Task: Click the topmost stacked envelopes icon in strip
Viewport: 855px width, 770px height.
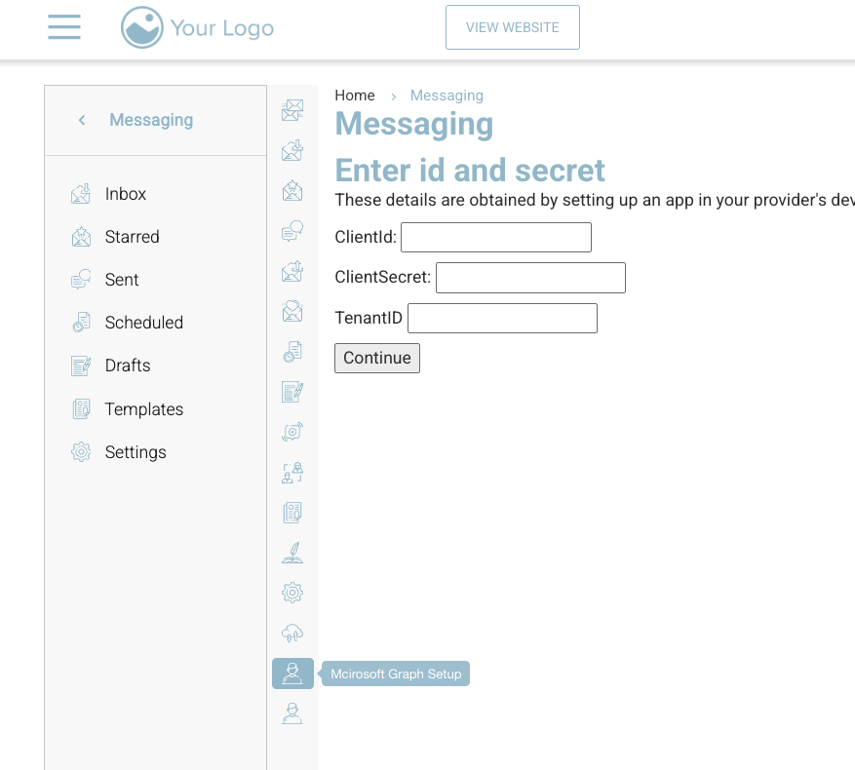Action: (292, 110)
